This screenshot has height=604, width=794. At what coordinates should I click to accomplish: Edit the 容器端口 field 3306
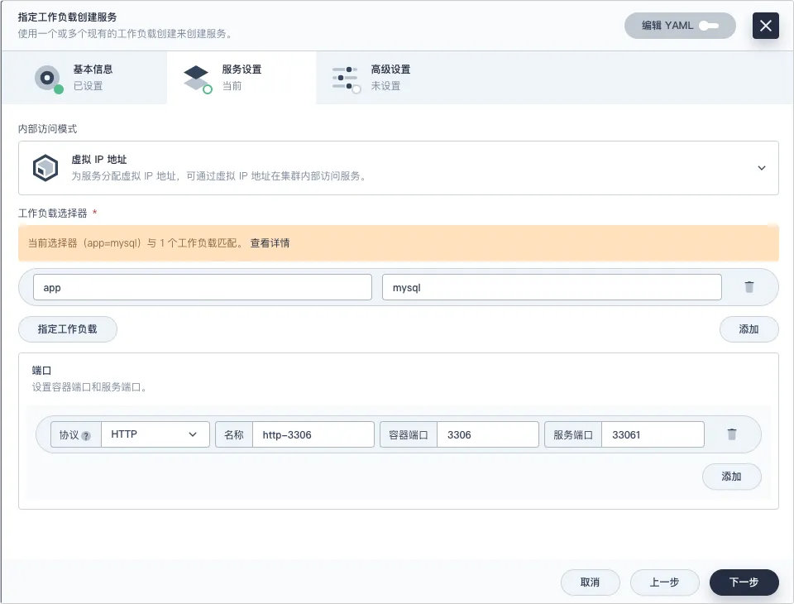(x=488, y=434)
